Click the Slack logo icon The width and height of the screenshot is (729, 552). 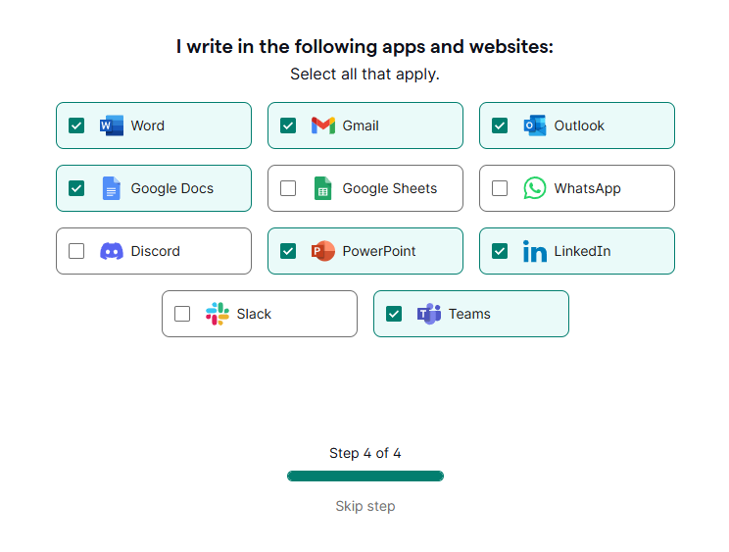point(218,314)
